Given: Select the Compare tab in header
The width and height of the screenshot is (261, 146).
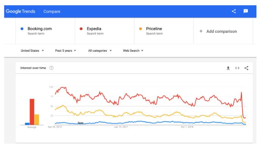Looking at the screenshot, I should point(52,11).
